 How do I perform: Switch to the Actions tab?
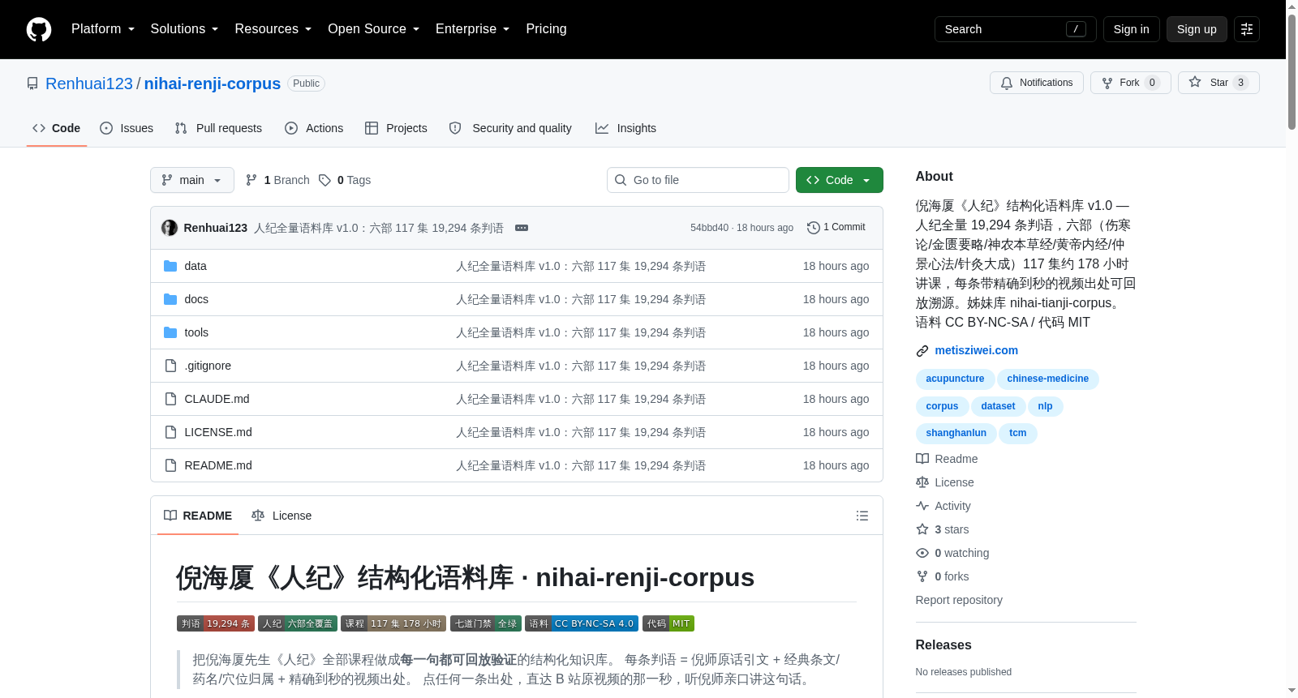tap(314, 128)
